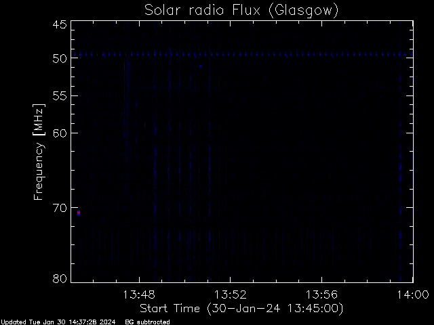Image resolution: width=434 pixels, height=325 pixels.
Task: Click the 'BG subtracted' footer note
Action: tap(147, 322)
